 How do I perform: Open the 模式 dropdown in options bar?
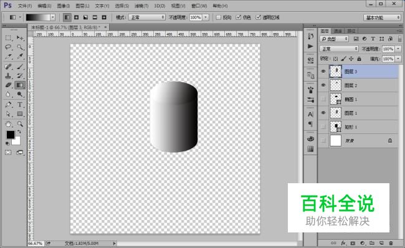(147, 17)
